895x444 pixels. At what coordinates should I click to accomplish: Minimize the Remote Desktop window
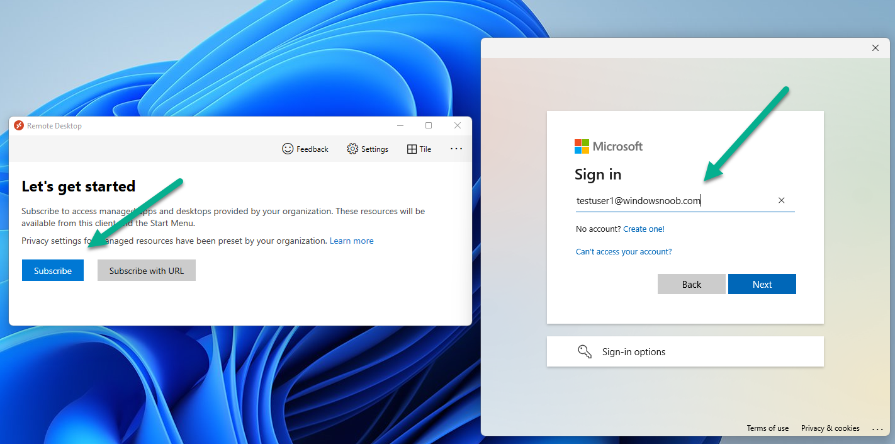click(x=400, y=125)
